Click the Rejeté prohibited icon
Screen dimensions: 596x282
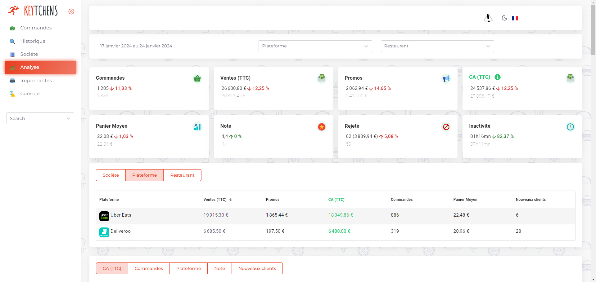[x=446, y=127]
